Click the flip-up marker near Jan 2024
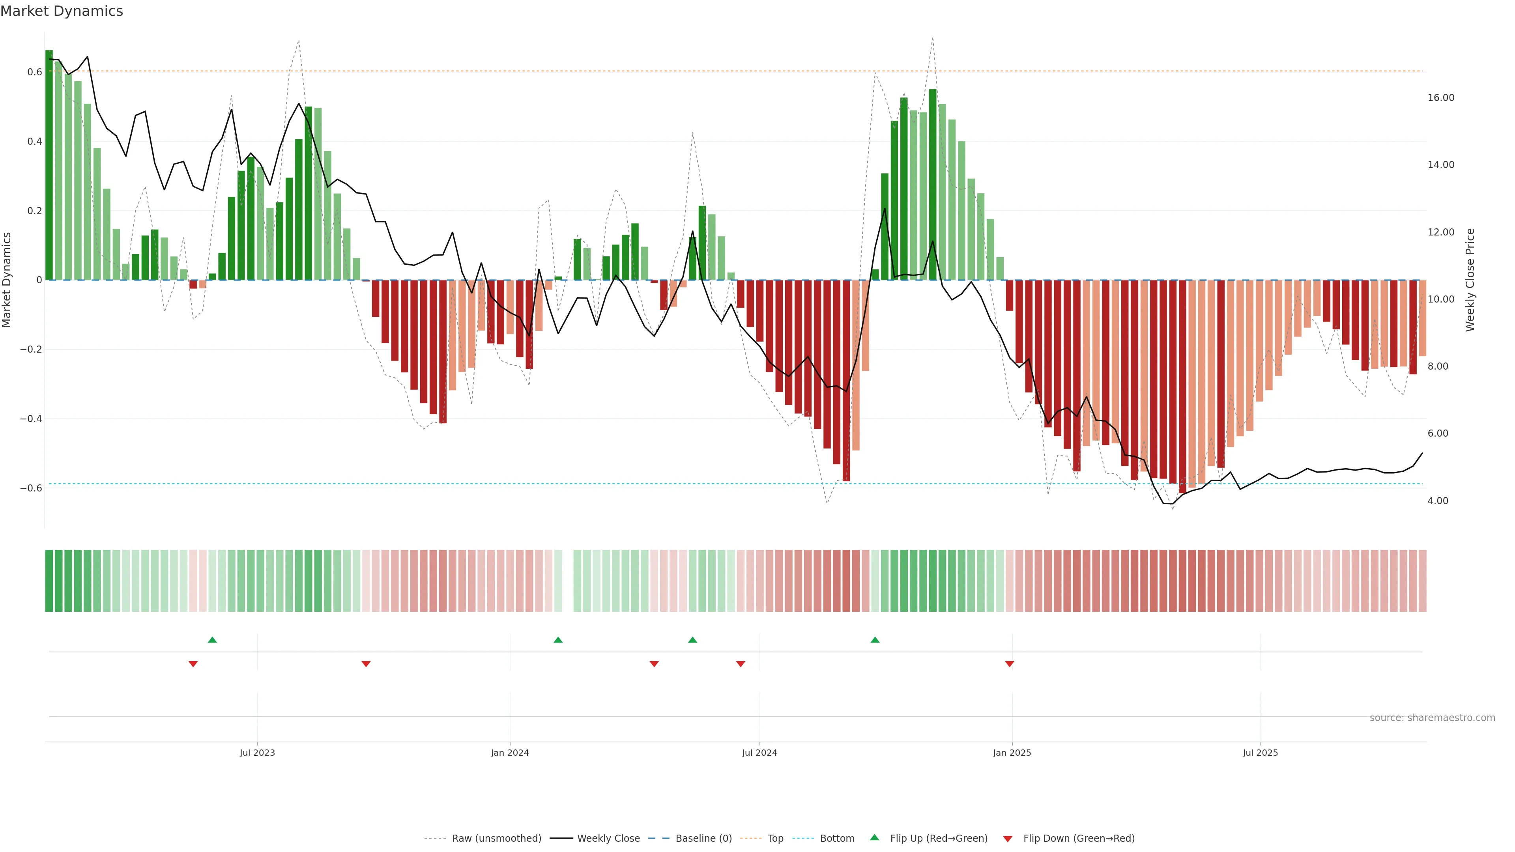Viewport: 1515px width, 852px height. click(x=558, y=640)
